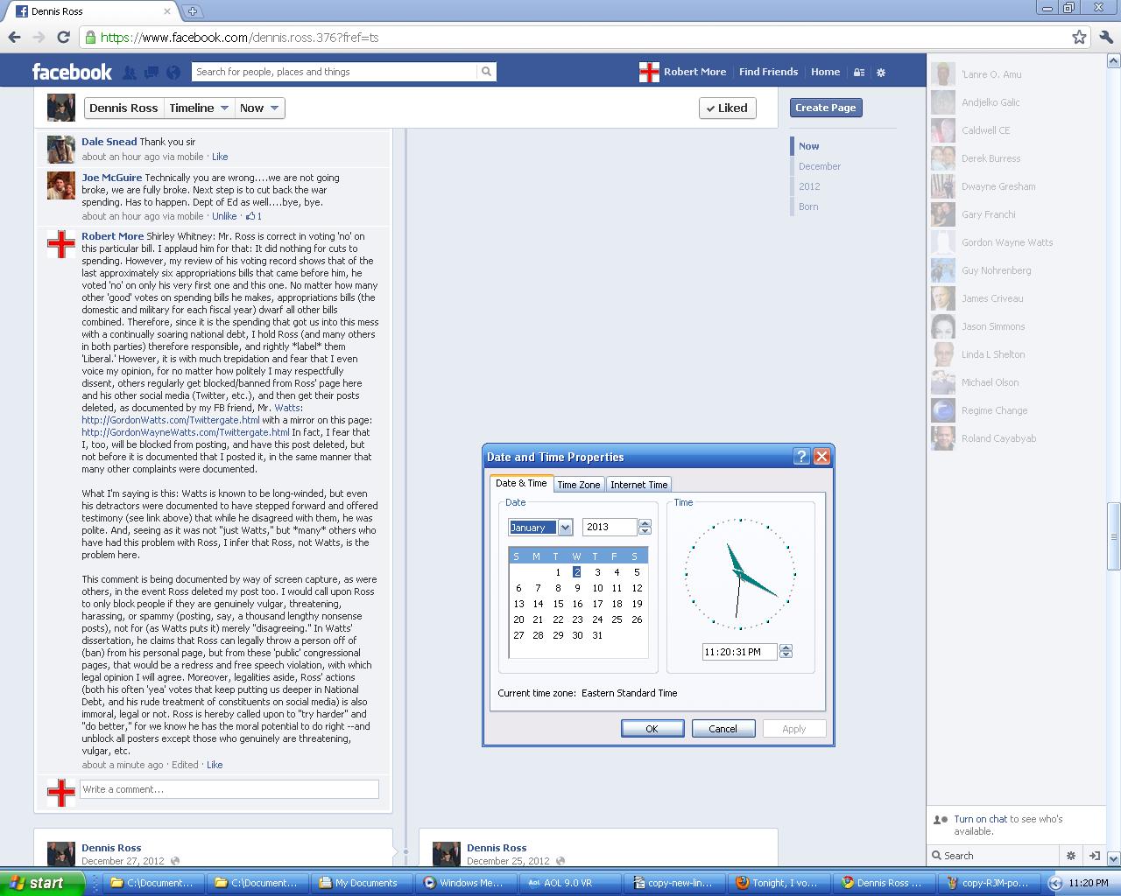The width and height of the screenshot is (1121, 896).
Task: Click the Start button
Action: point(41,883)
